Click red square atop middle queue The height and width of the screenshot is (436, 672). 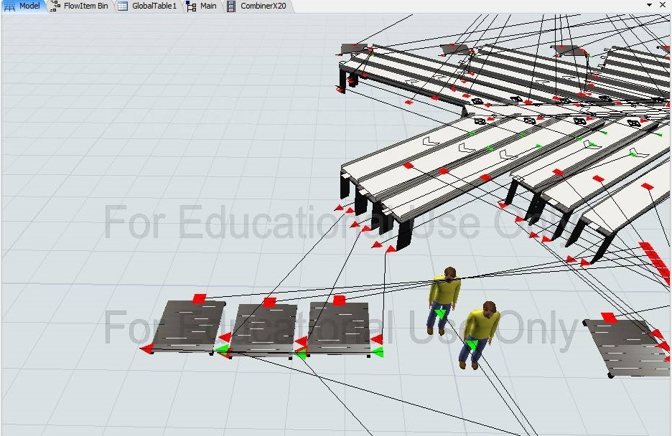tap(269, 302)
